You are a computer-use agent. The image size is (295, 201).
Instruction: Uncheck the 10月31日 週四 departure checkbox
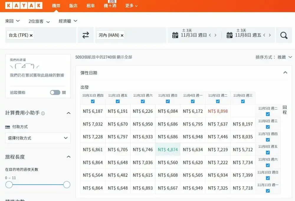[x=93, y=101]
